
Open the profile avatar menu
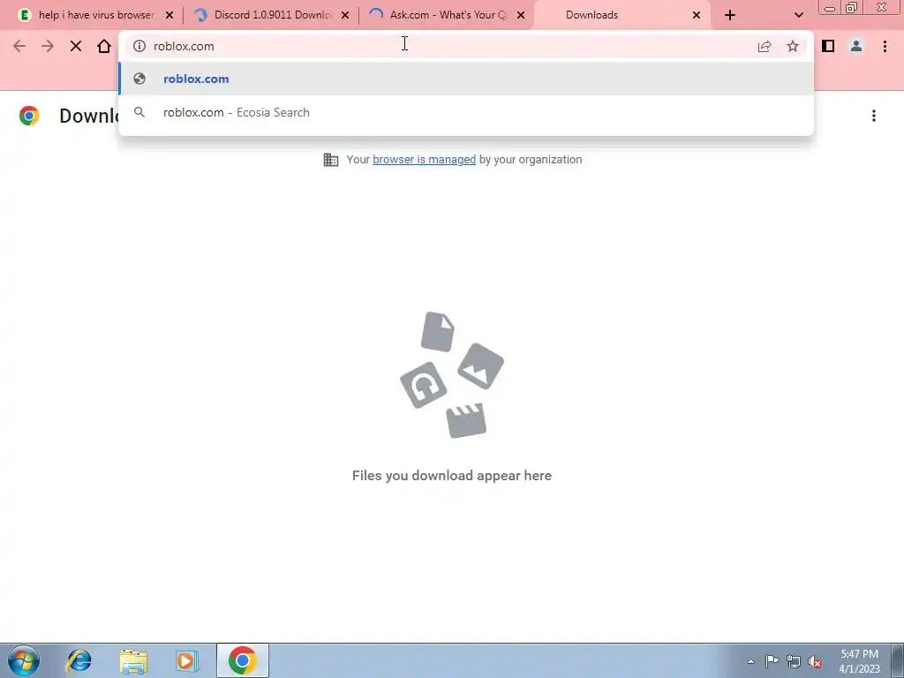coord(856,46)
